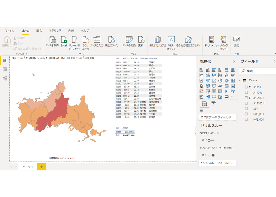Choose the R script visual
Image resolution: width=276 pixels, height=197 pixels.
[226, 91]
